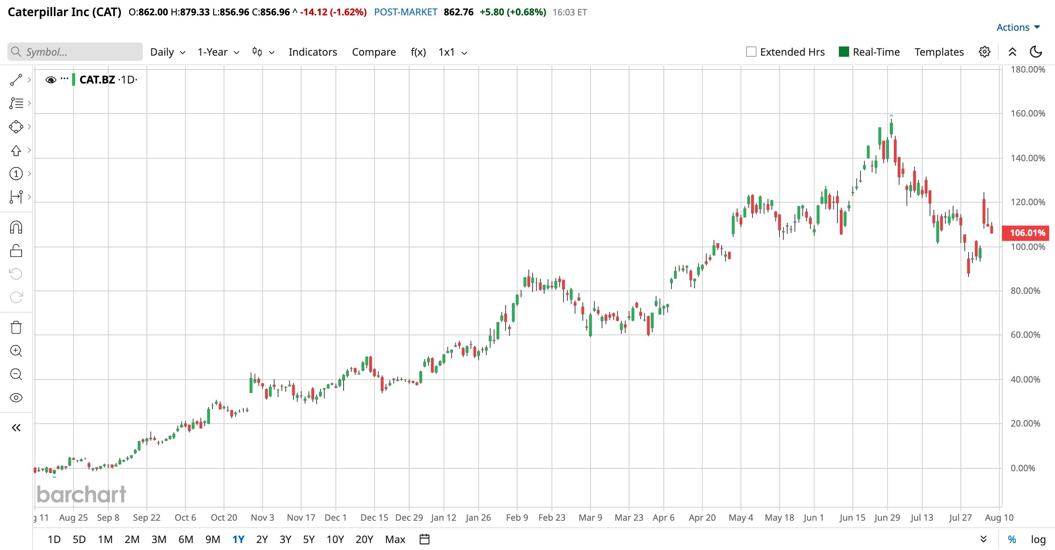This screenshot has width=1055, height=550.
Task: Select the 5D time range
Action: [79, 539]
